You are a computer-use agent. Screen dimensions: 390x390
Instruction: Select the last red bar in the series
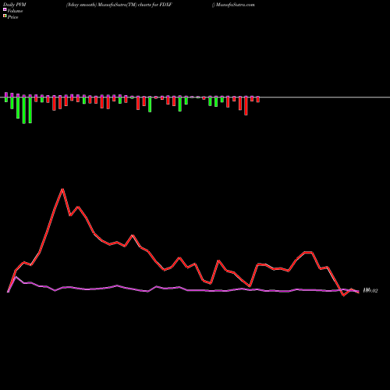258,99
